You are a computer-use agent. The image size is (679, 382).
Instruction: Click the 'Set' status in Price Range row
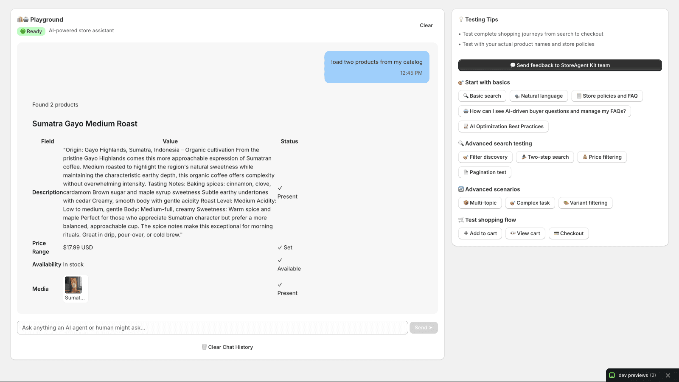point(285,247)
